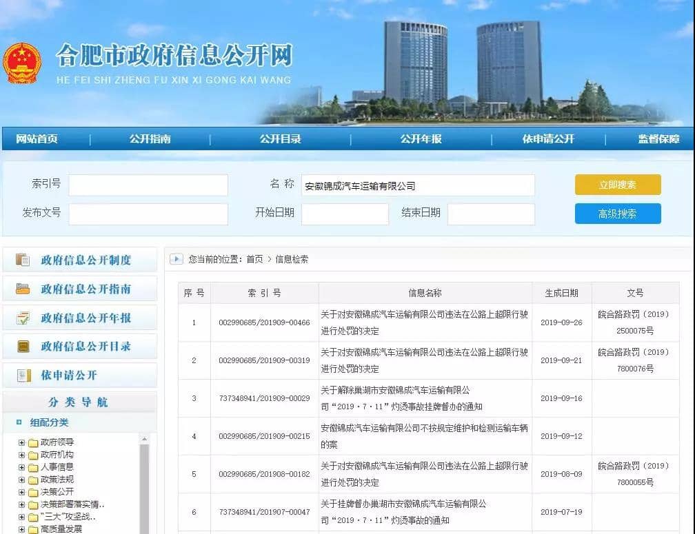The image size is (695, 534).
Task: Click the national emblem logo
Action: pos(23,63)
